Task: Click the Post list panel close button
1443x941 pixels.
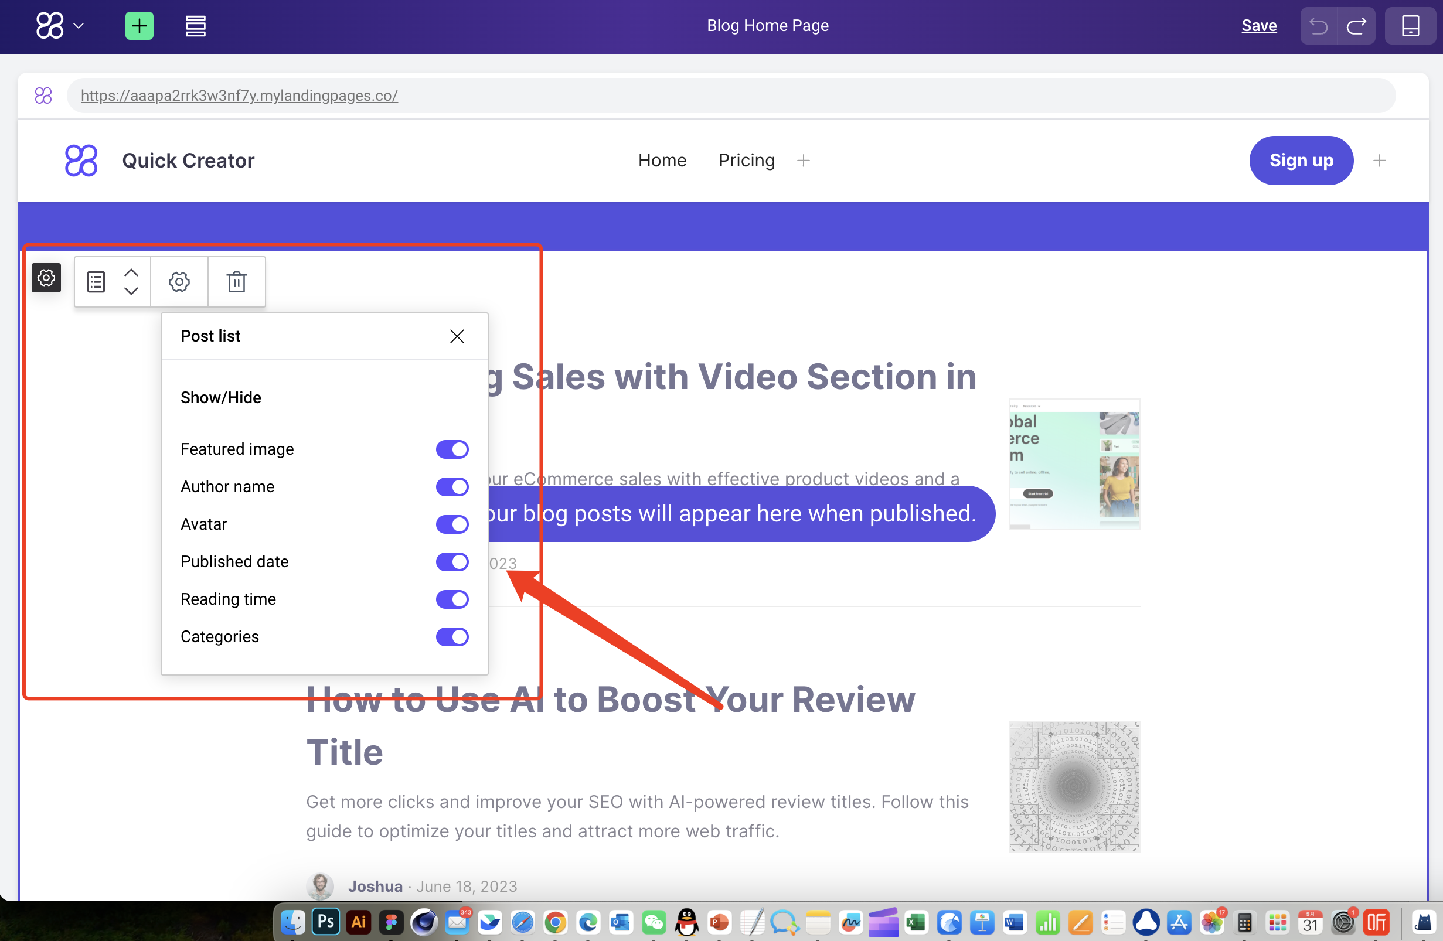Action: pyautogui.click(x=458, y=335)
